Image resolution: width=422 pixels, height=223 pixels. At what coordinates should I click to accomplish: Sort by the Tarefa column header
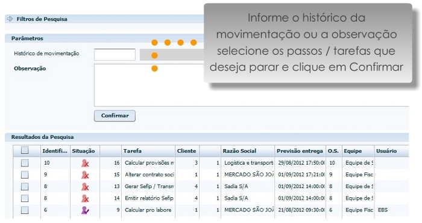click(148, 151)
